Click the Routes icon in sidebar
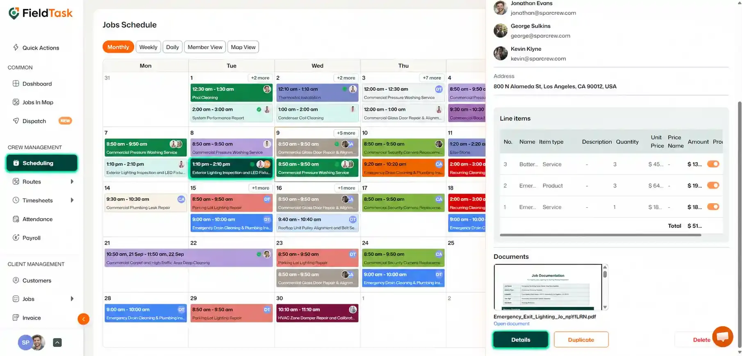Screen dimensions: 742x356 click(x=16, y=181)
